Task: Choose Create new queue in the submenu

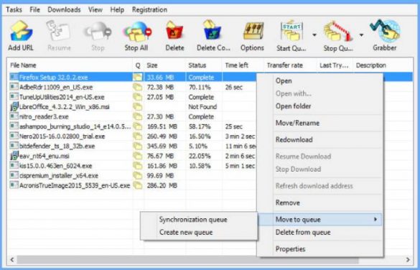Action: [x=186, y=232]
